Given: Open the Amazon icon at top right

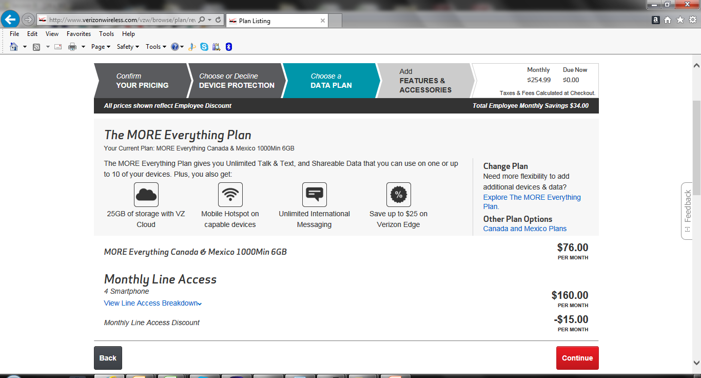Looking at the screenshot, I should point(655,20).
